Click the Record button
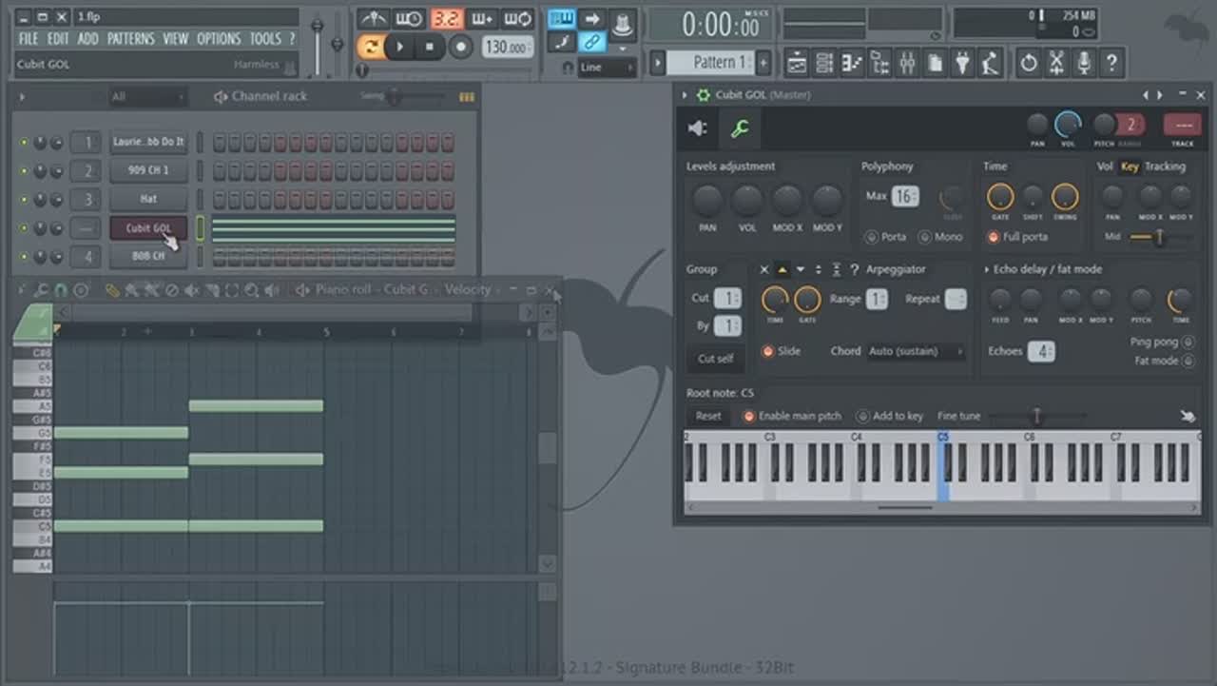The width and height of the screenshot is (1217, 686). coord(461,47)
